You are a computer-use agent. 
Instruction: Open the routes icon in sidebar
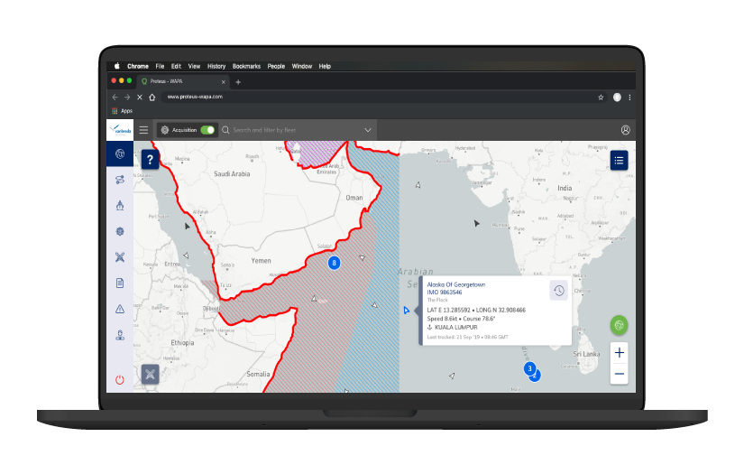point(120,180)
